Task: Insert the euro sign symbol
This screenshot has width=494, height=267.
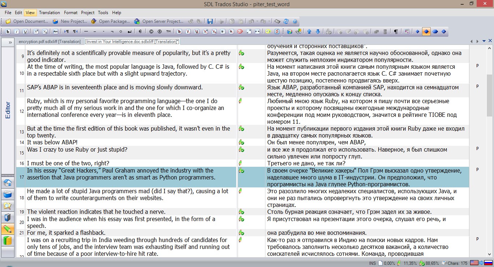Action: tap(140, 31)
